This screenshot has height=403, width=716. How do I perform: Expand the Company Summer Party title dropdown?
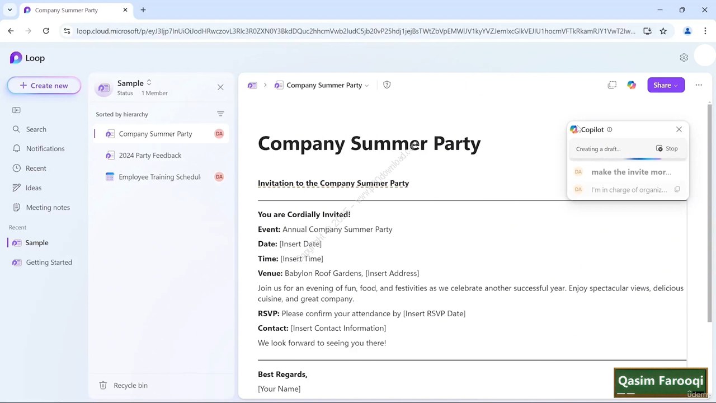click(x=367, y=86)
